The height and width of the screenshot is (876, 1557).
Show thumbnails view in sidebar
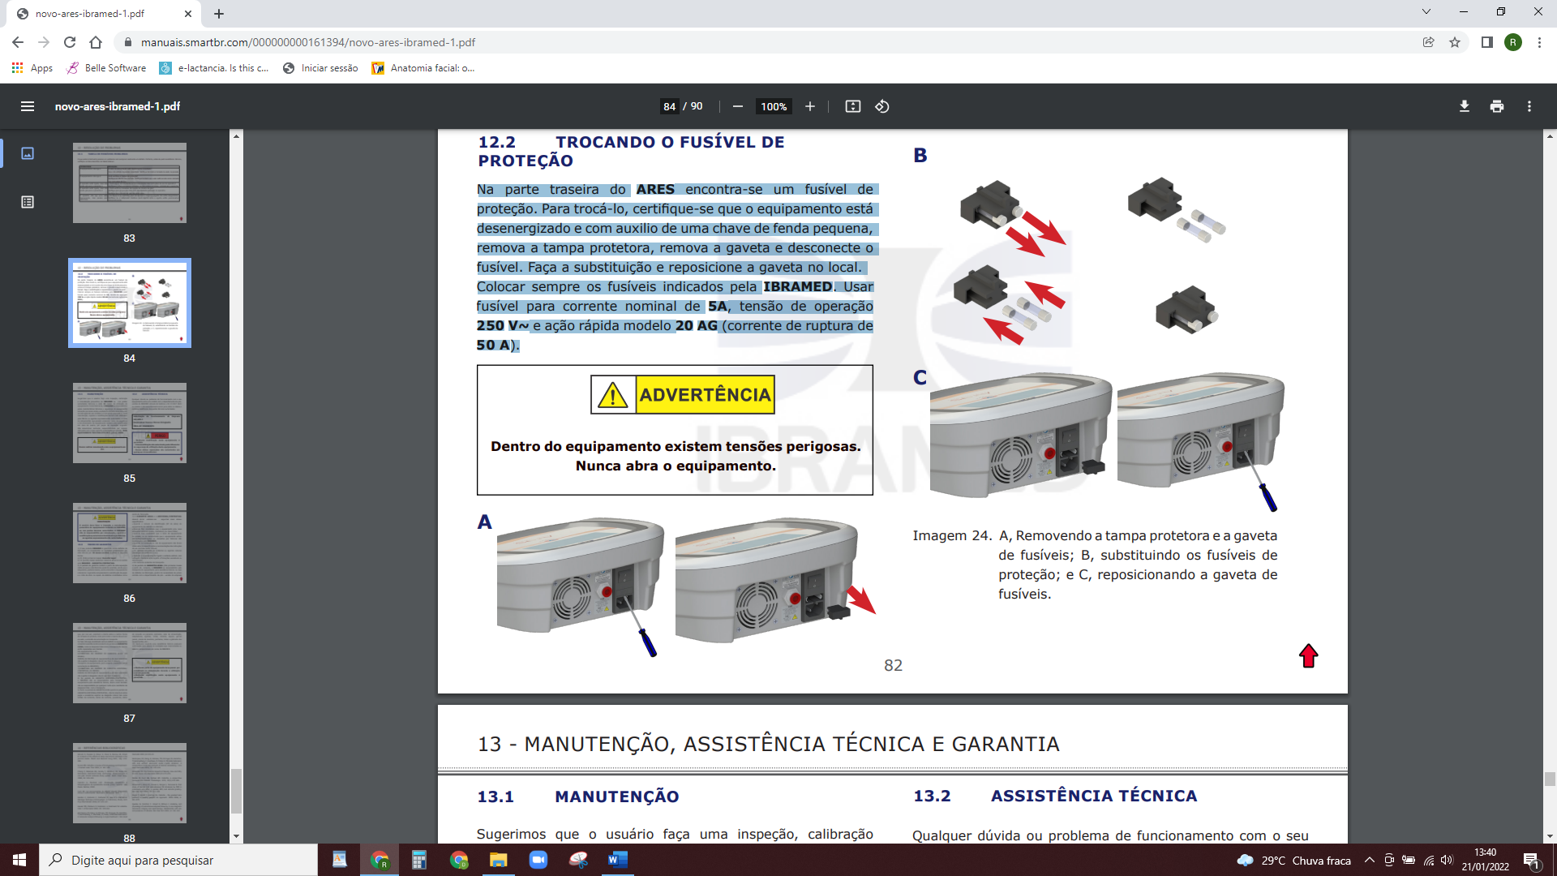28,153
